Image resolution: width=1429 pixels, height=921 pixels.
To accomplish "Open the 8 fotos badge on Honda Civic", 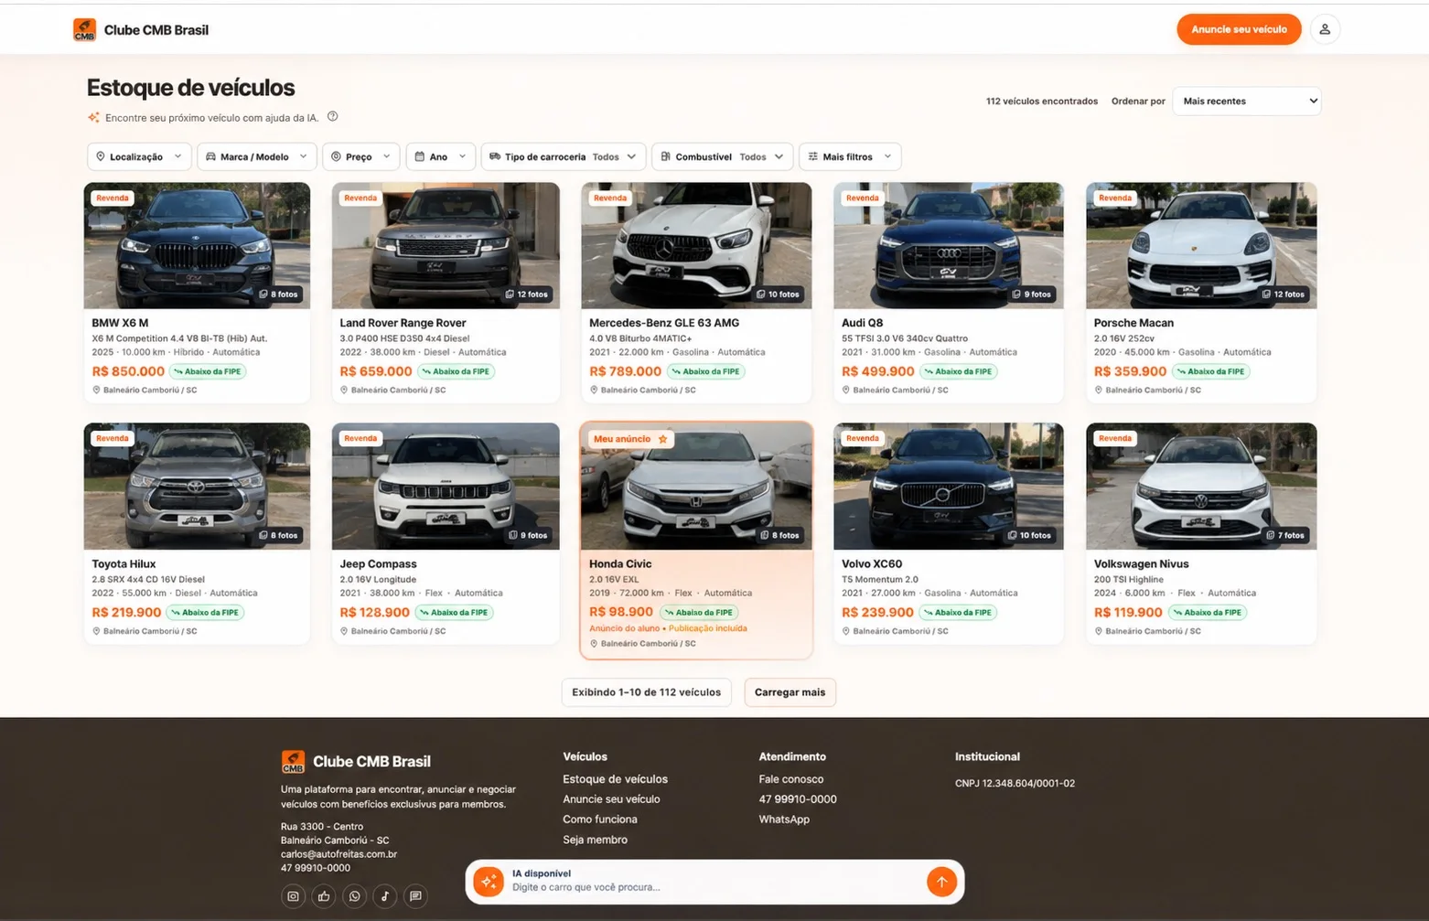I will 780,535.
